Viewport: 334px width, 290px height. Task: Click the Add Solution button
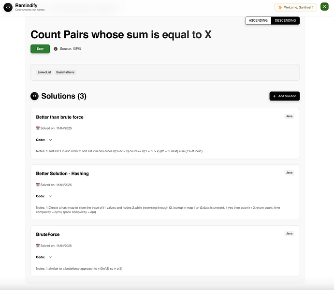(x=284, y=96)
